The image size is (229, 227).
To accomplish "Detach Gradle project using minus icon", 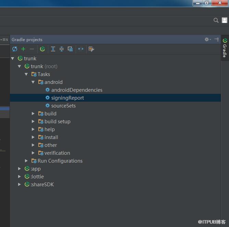I will 32,49.
